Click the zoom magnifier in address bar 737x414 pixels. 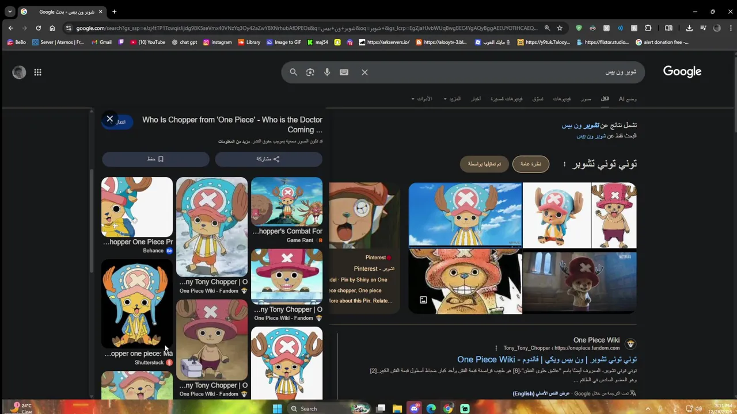coord(547,28)
